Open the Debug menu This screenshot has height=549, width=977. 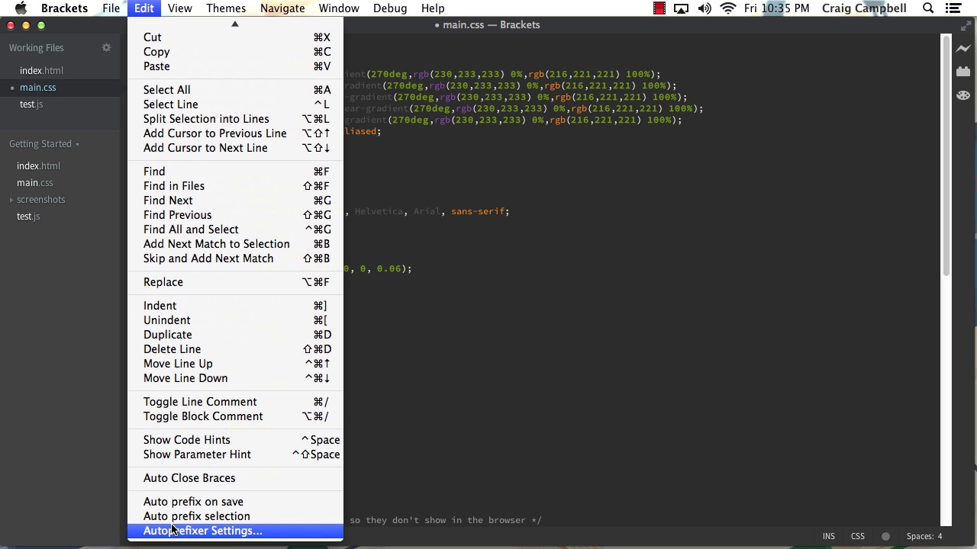point(390,8)
